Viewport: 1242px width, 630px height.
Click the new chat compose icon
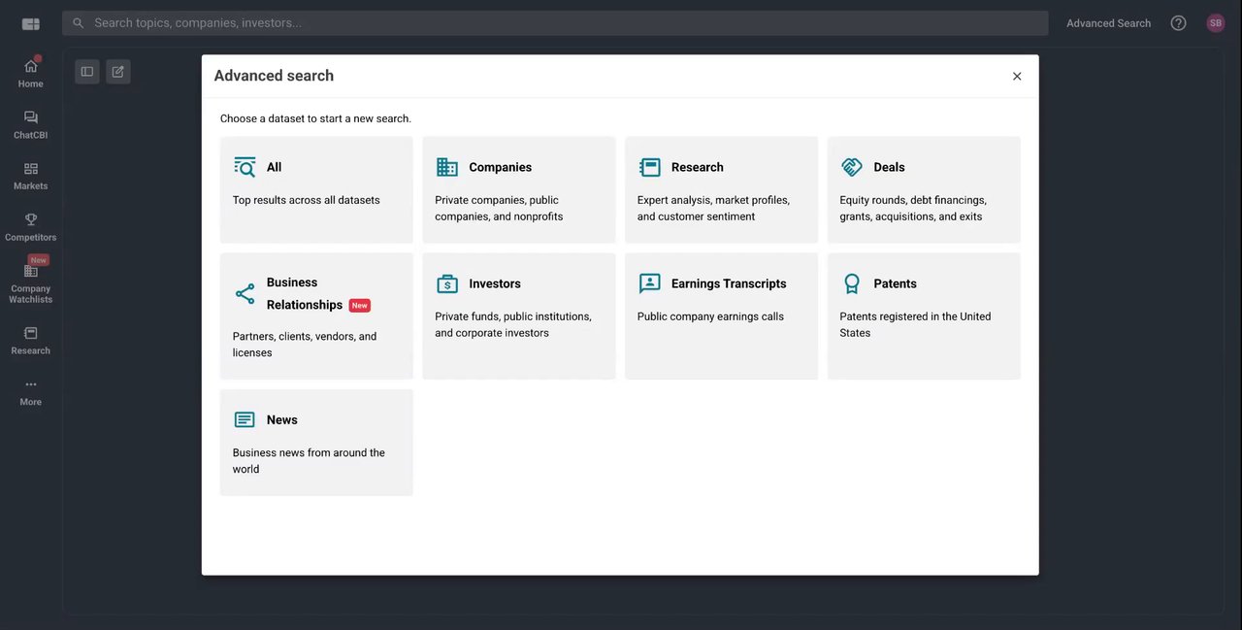pyautogui.click(x=118, y=72)
